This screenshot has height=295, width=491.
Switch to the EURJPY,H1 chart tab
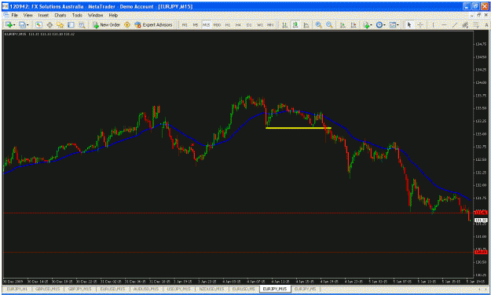pyautogui.click(x=17, y=289)
